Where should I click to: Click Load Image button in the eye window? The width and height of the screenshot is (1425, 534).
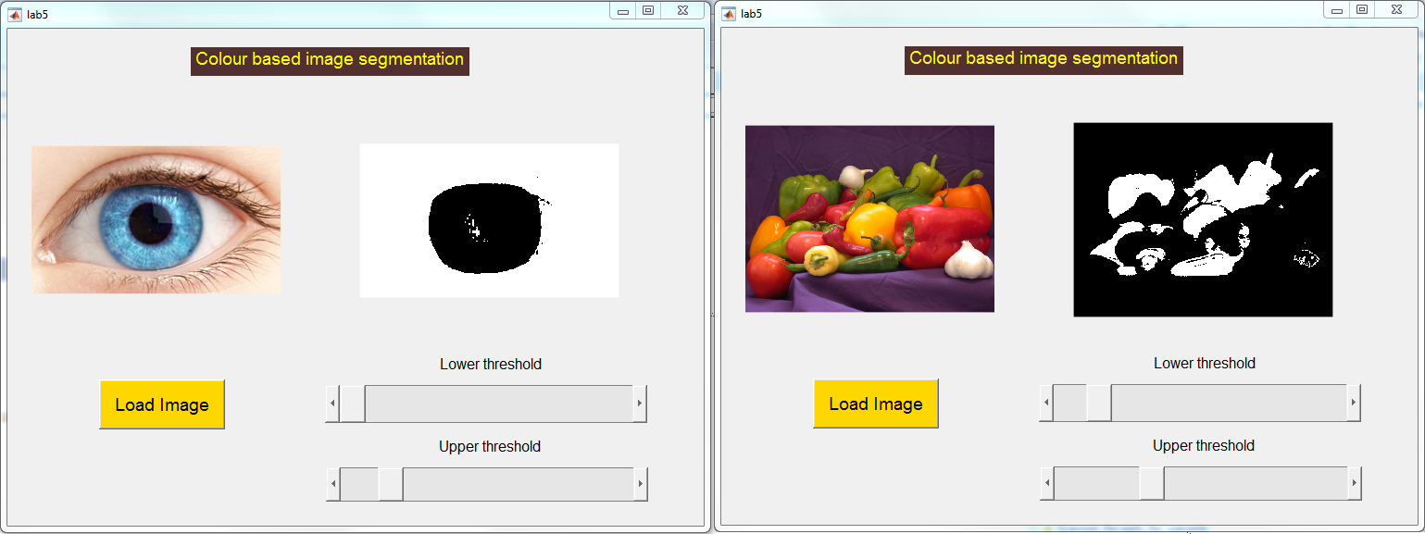(162, 404)
